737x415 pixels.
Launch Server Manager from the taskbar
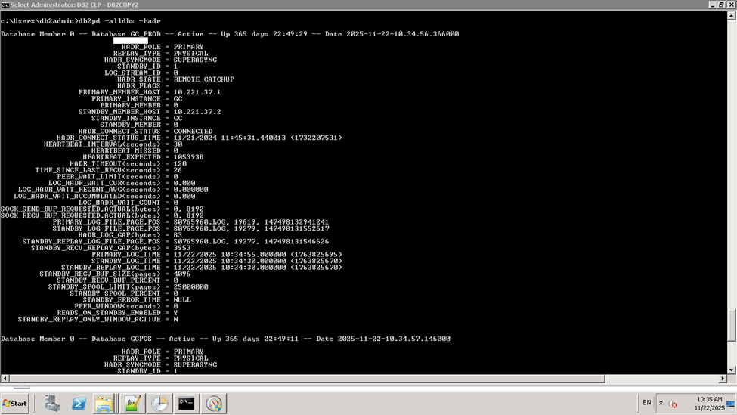tap(52, 404)
